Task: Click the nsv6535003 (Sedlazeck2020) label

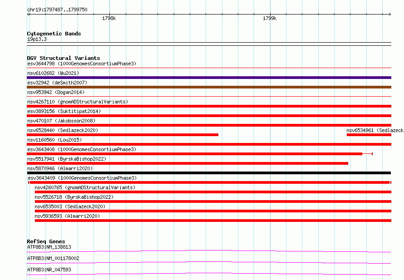Action: pos(70,206)
